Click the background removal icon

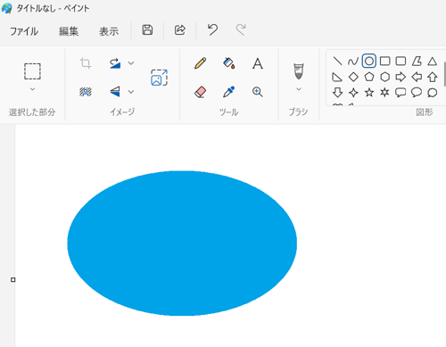click(86, 92)
